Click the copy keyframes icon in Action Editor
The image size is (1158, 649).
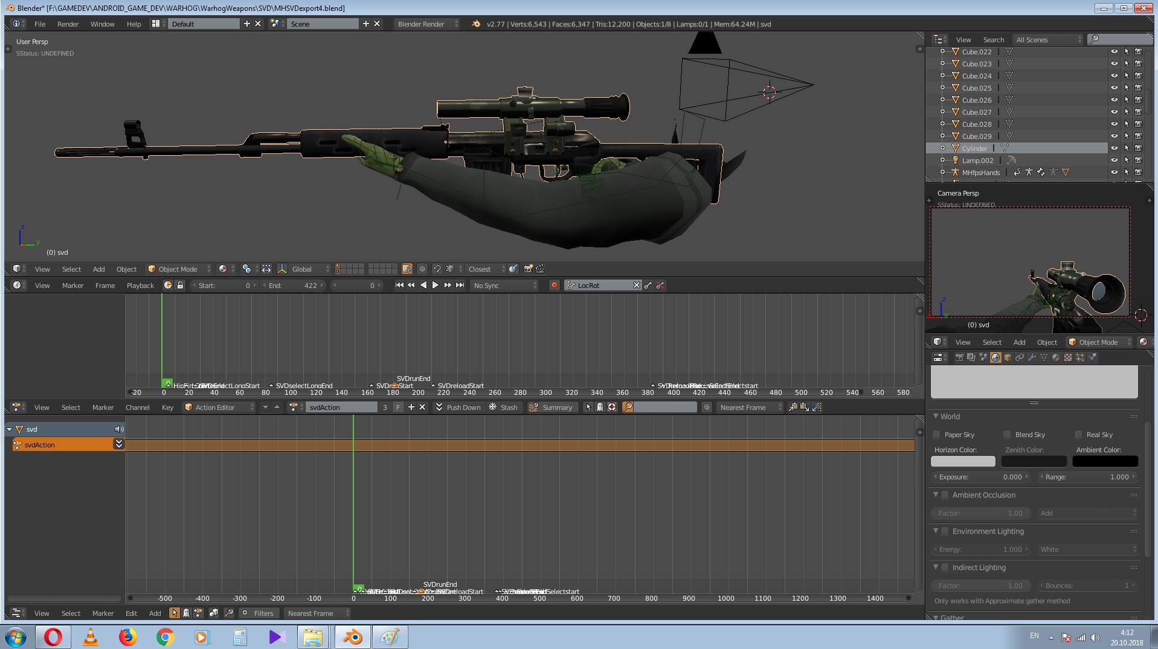click(x=793, y=408)
